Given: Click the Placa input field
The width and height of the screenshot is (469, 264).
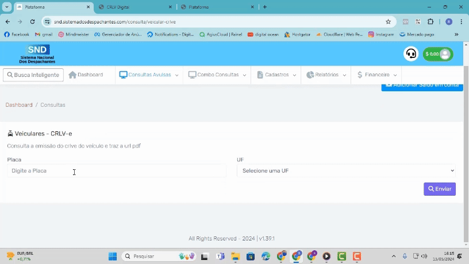Looking at the screenshot, I should (x=116, y=170).
